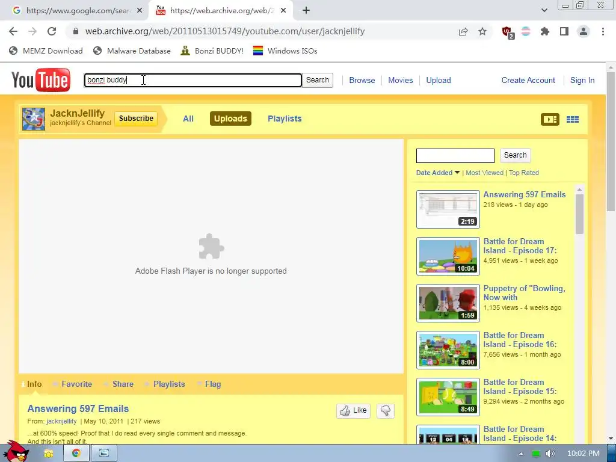Open the Upload link
The height and width of the screenshot is (462, 616).
tap(439, 80)
